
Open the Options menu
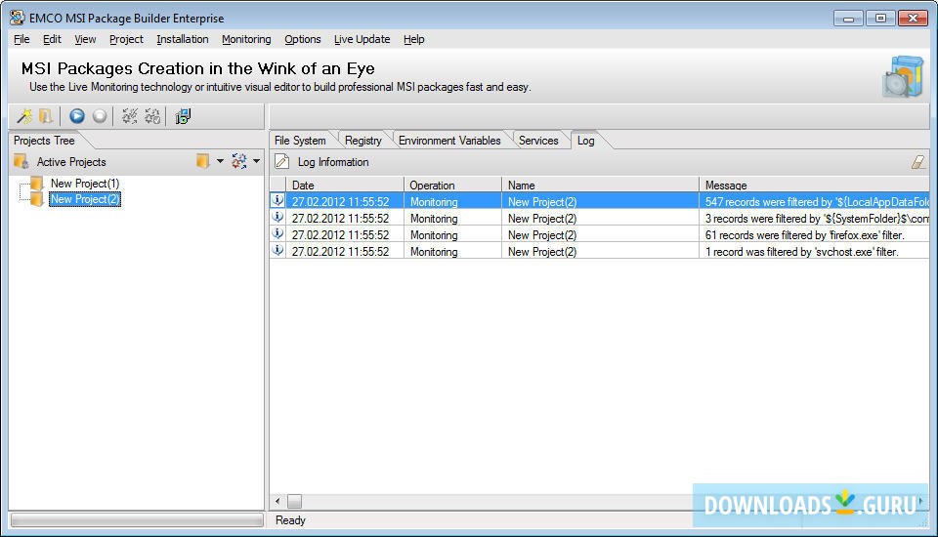click(x=303, y=39)
